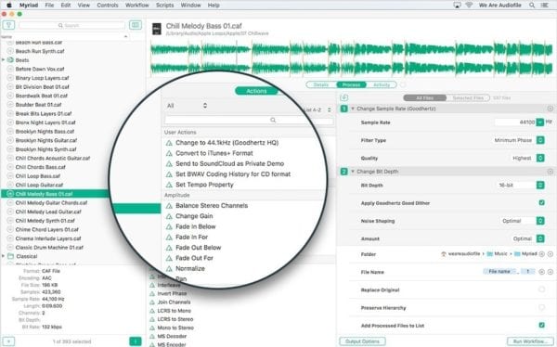Click inside the waveform display

pyautogui.click(x=351, y=58)
